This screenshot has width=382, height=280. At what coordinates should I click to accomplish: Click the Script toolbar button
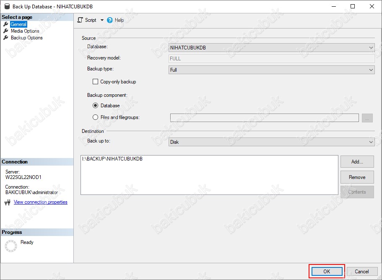pos(87,20)
